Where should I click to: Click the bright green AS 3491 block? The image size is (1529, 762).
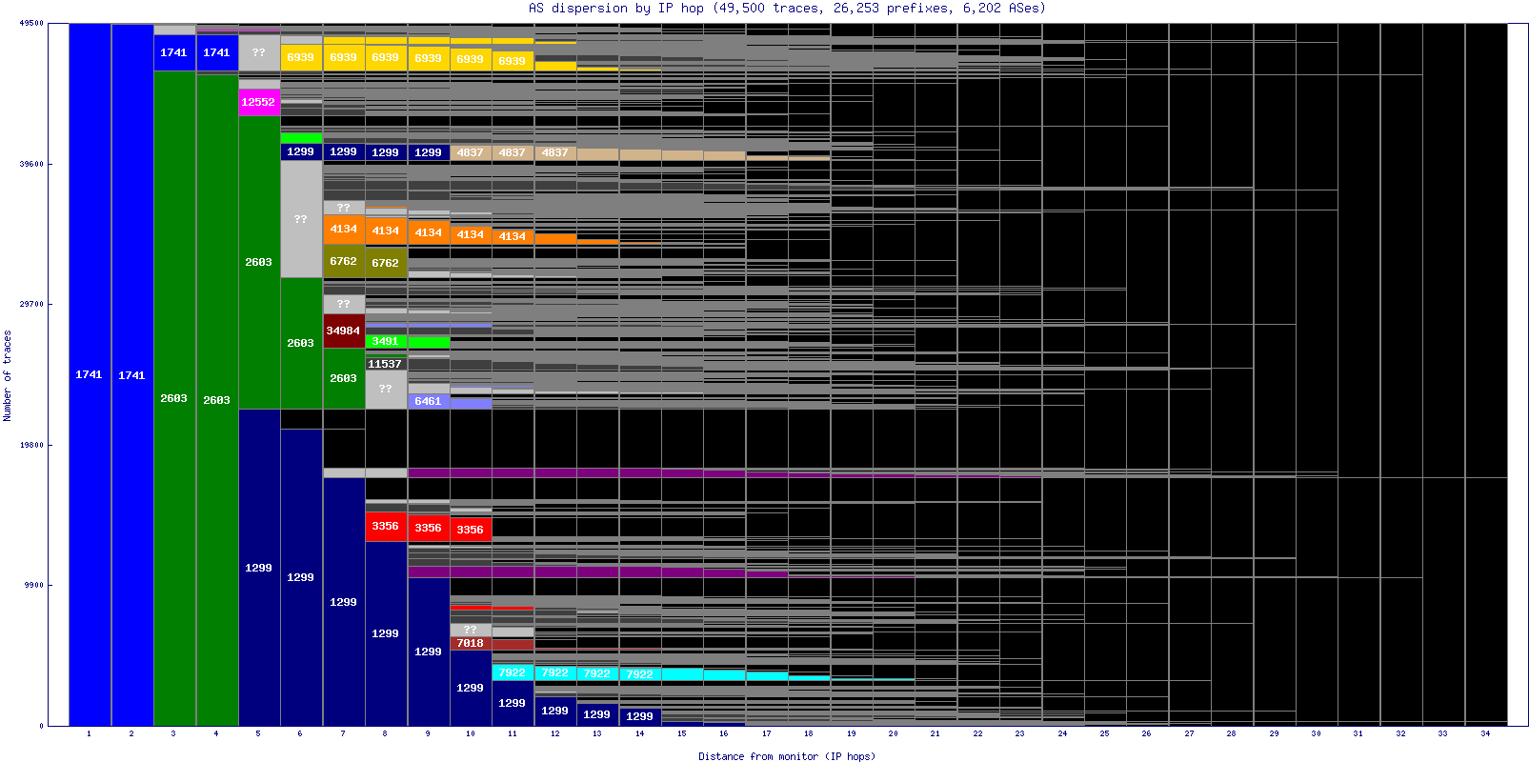386,341
